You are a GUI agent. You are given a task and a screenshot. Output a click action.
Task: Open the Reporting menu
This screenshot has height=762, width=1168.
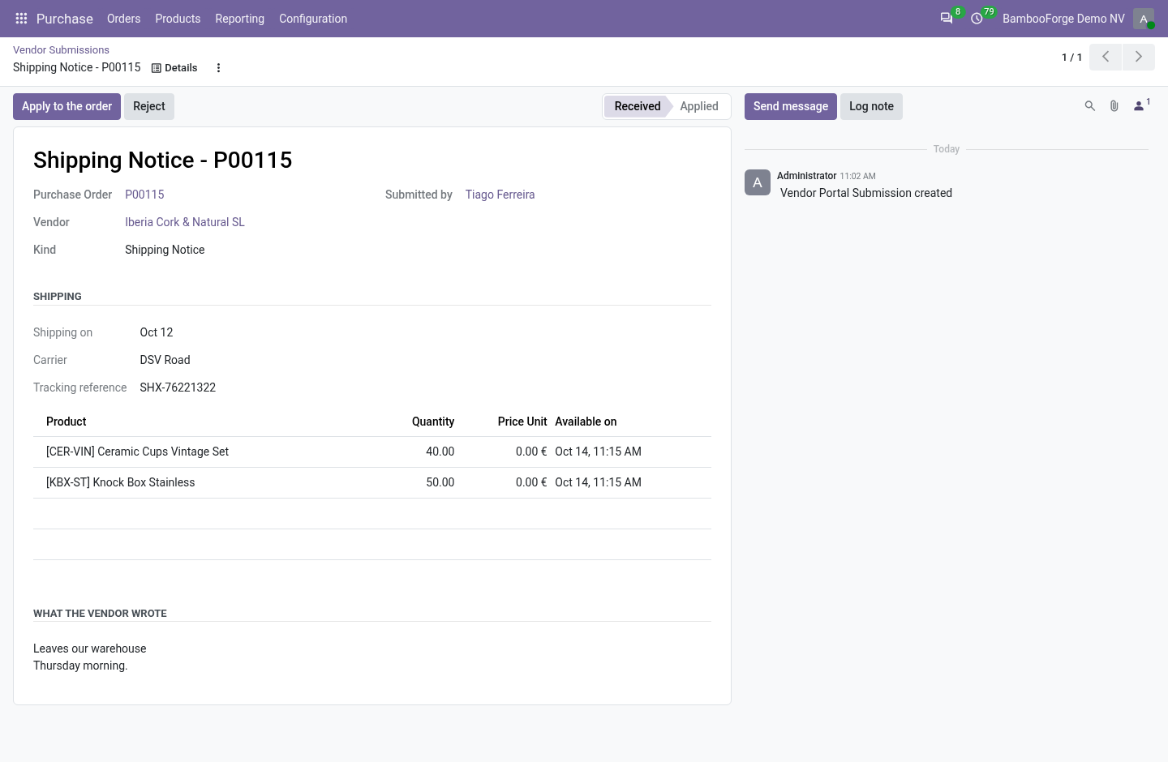(x=240, y=19)
